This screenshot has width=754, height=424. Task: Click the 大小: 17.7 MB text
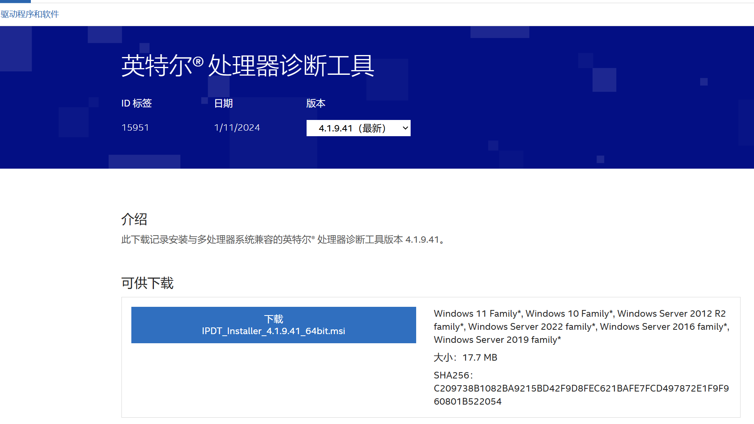[465, 357]
